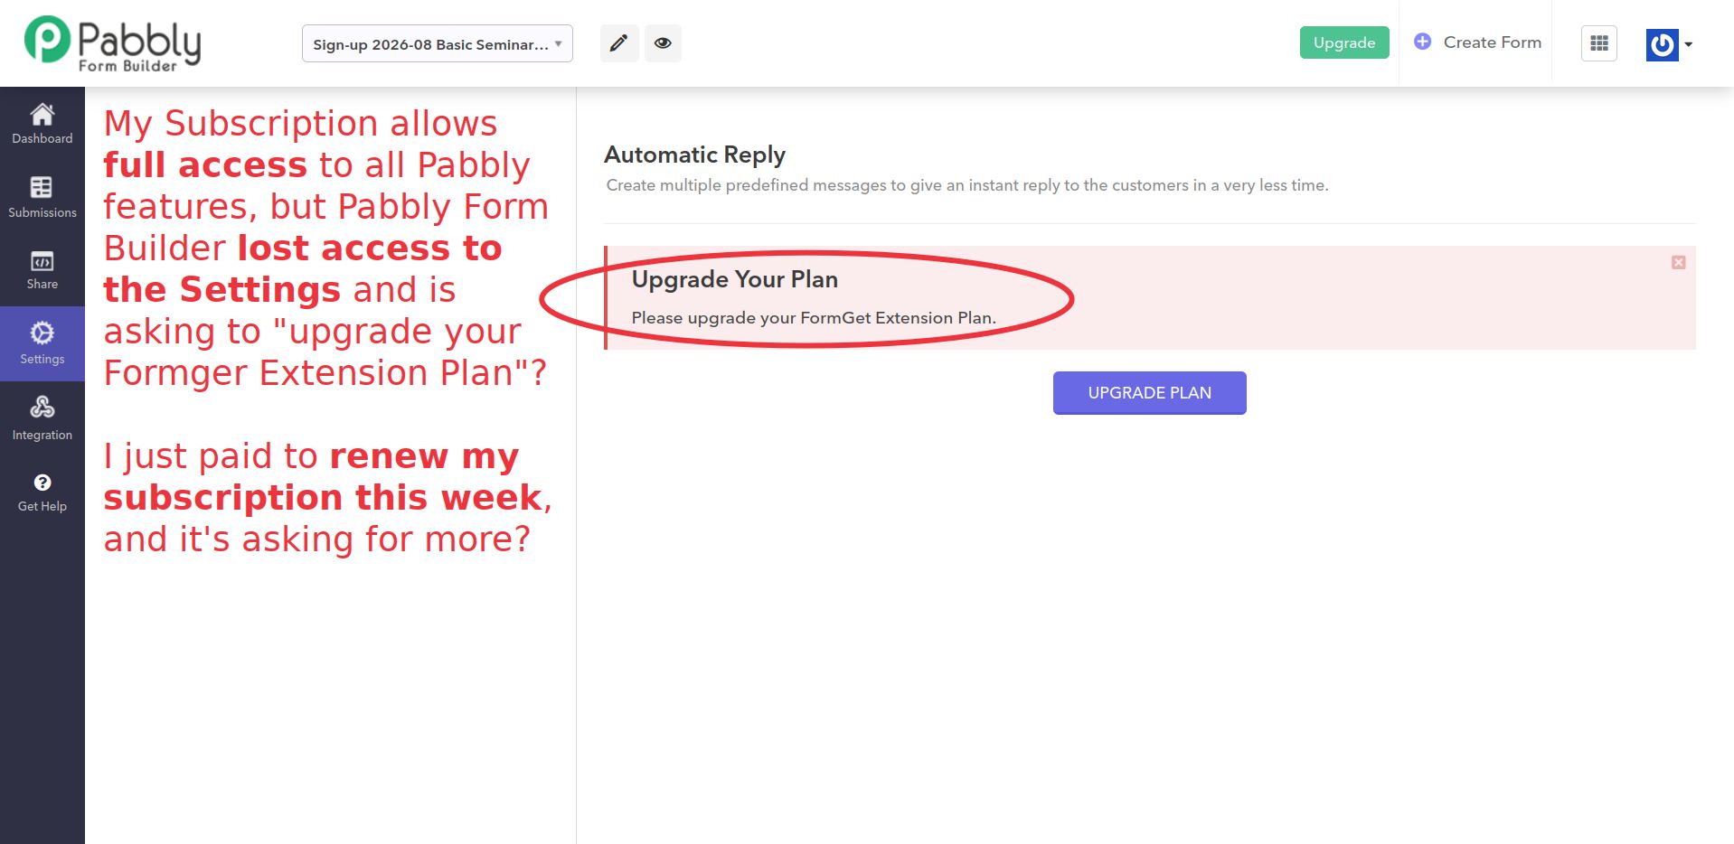Click the green Upgrade button
Image resolution: width=1734 pixels, height=844 pixels.
coord(1344,42)
